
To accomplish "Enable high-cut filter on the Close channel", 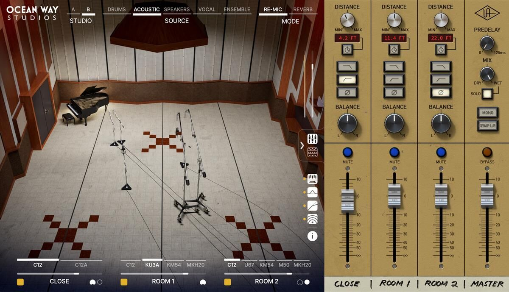I will pos(347,66).
